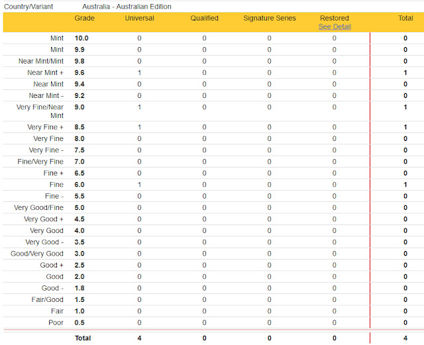424x345 pixels.
Task: Open the See Detail link under Restored
Action: pos(335,26)
